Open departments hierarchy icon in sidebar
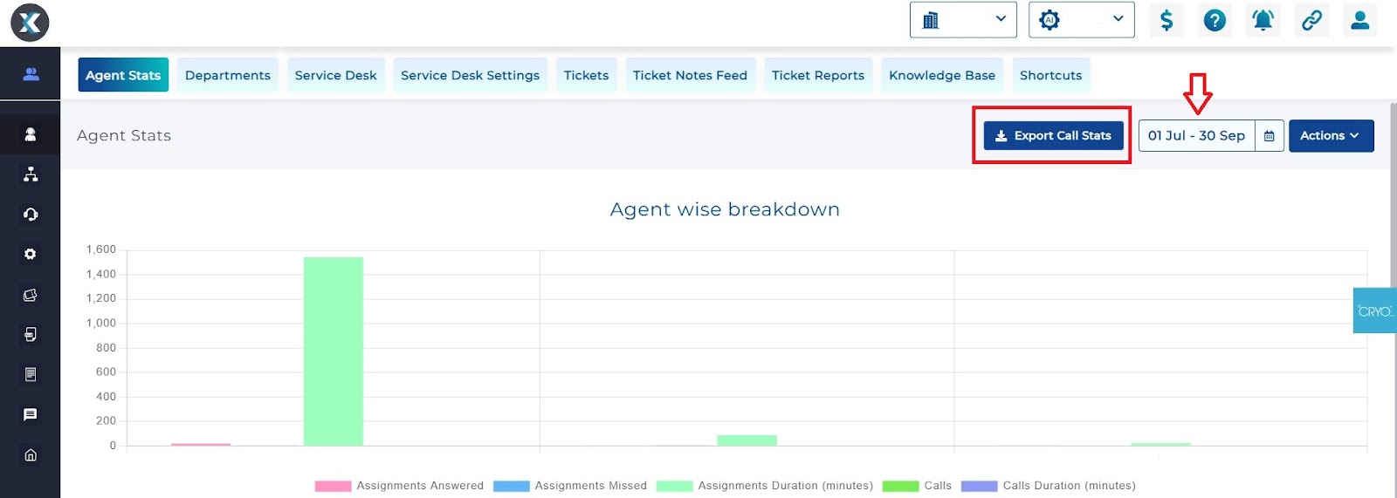The height and width of the screenshot is (498, 1397). [31, 174]
